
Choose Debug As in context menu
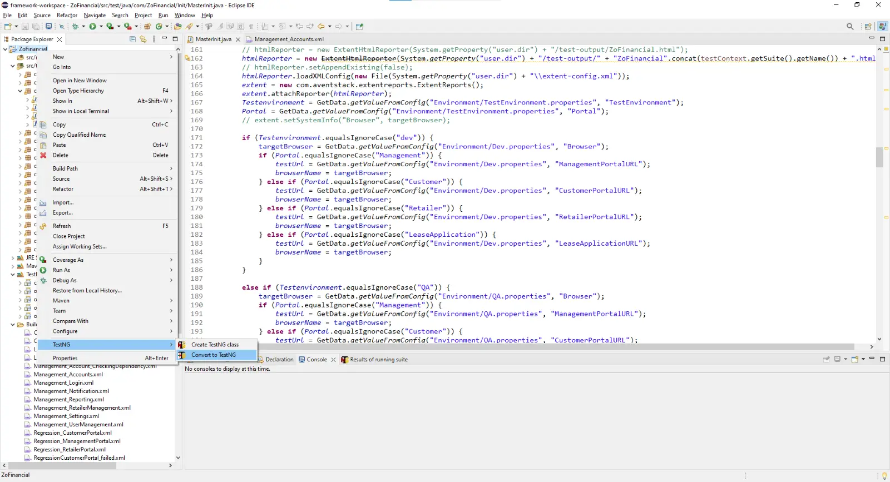coord(107,280)
